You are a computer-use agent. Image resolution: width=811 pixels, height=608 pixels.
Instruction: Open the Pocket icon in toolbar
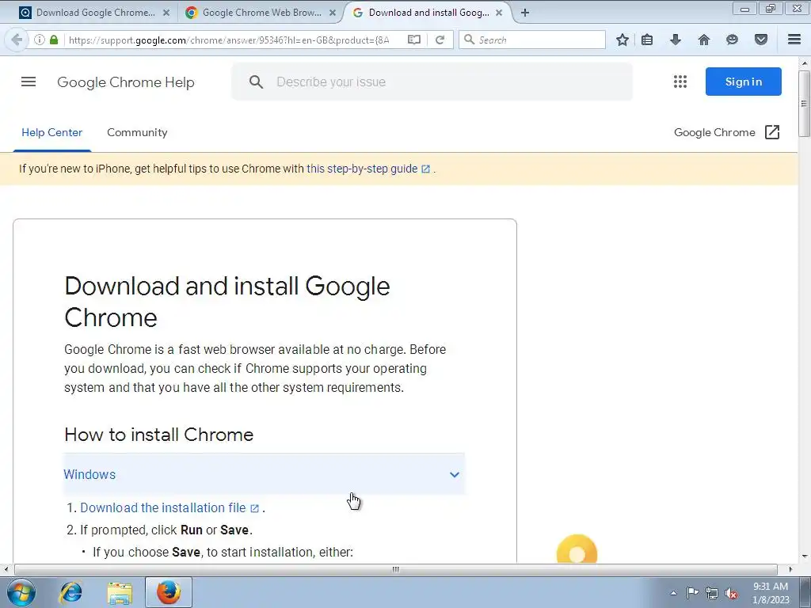tap(761, 40)
